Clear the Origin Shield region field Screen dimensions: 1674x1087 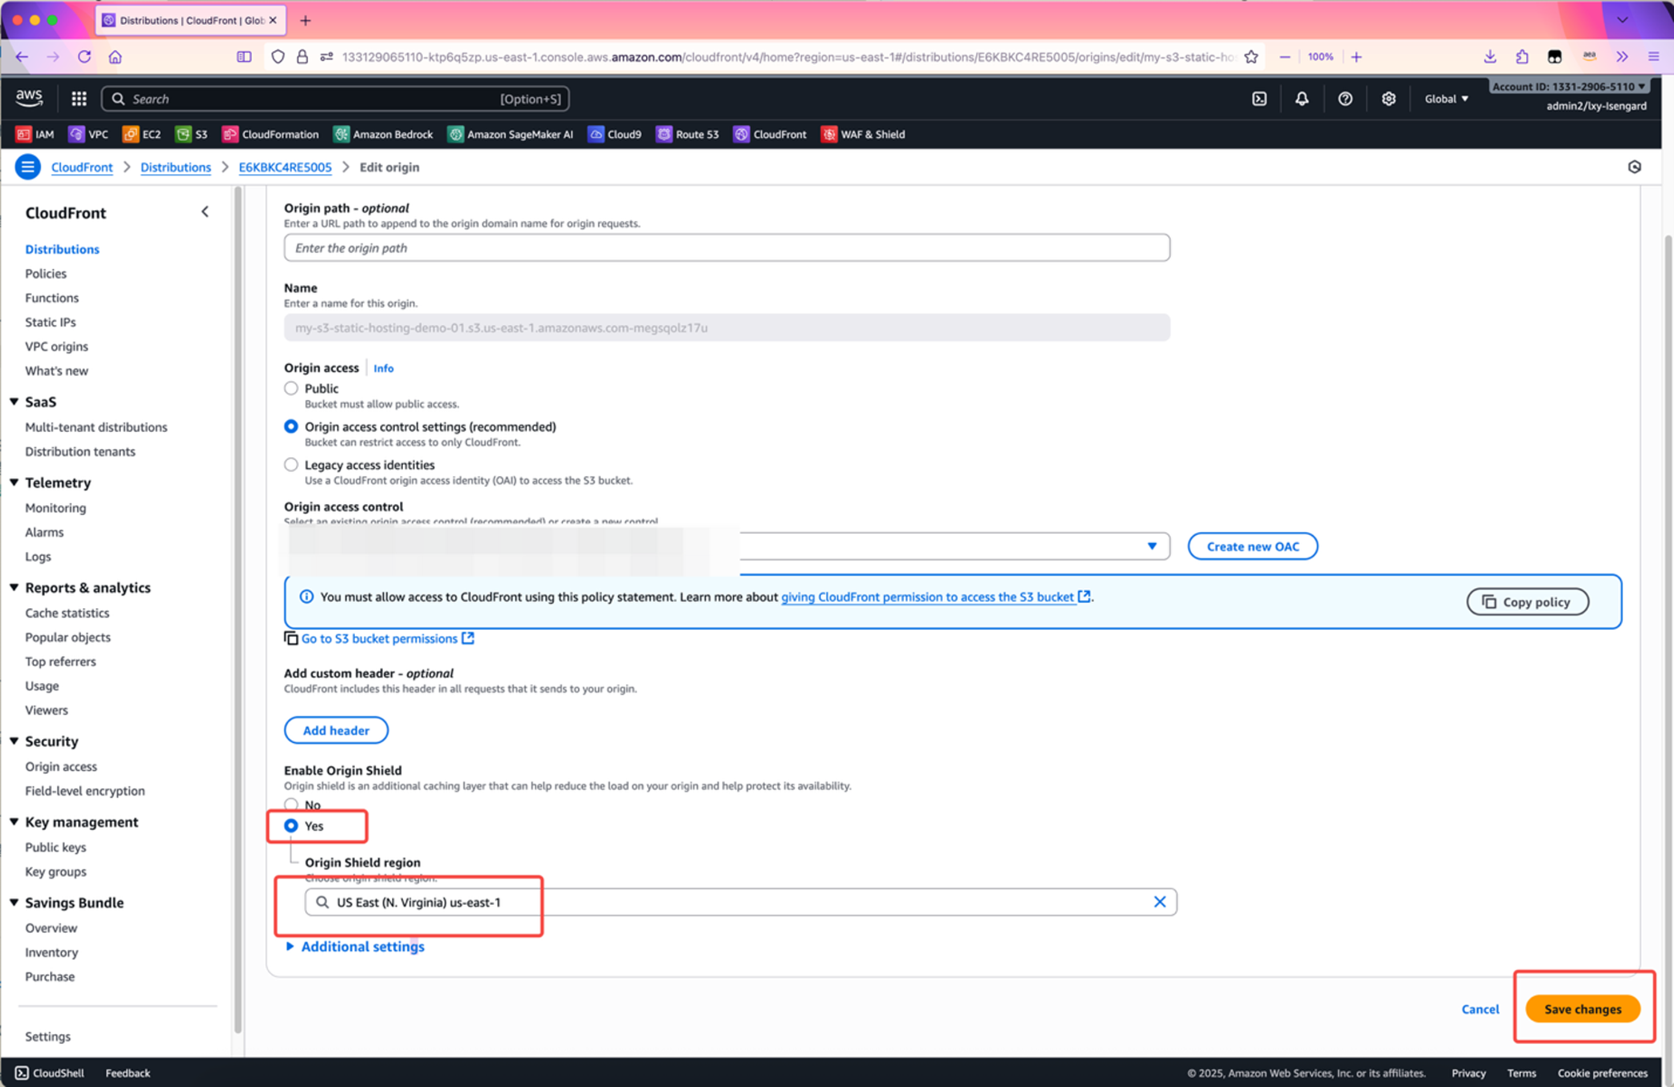(x=1159, y=902)
